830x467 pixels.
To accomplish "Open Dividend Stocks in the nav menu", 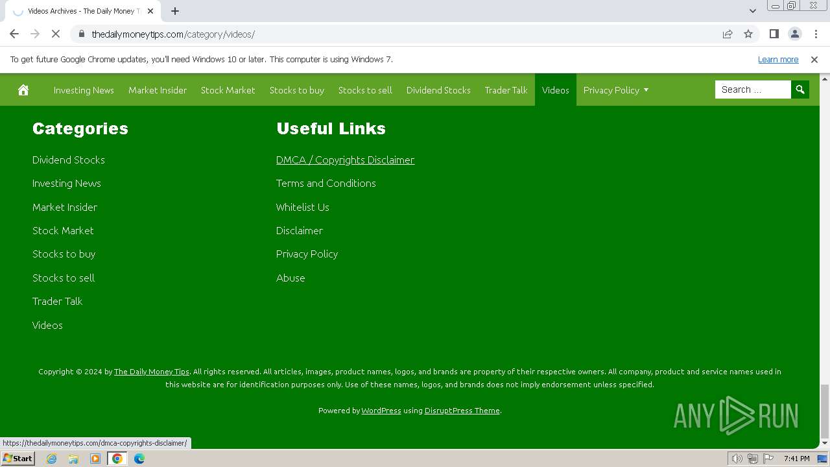I will (x=438, y=90).
